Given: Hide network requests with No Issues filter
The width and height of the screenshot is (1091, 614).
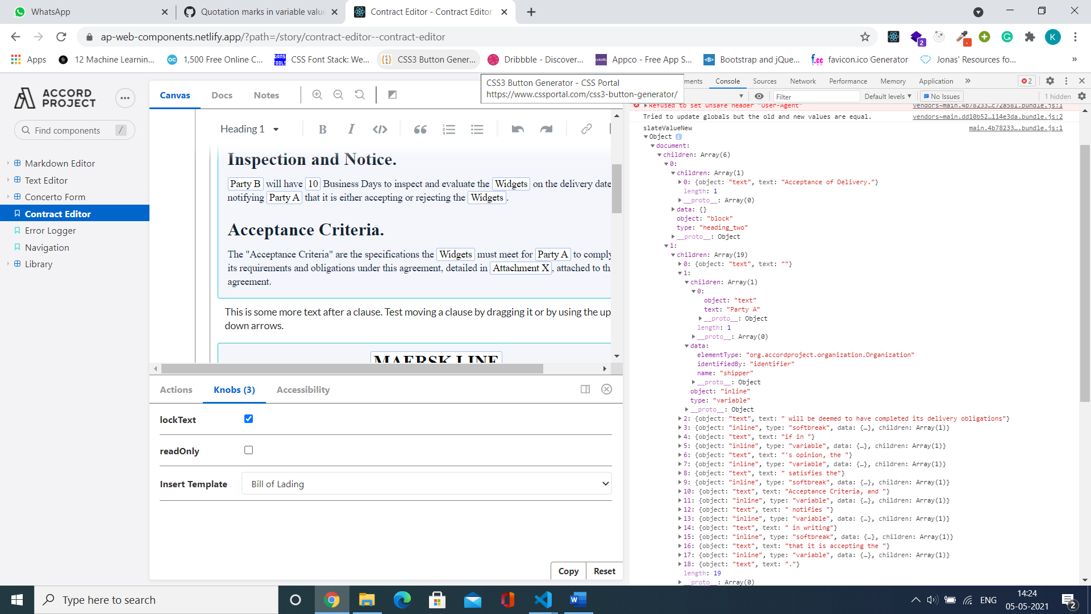Looking at the screenshot, I should [x=941, y=96].
